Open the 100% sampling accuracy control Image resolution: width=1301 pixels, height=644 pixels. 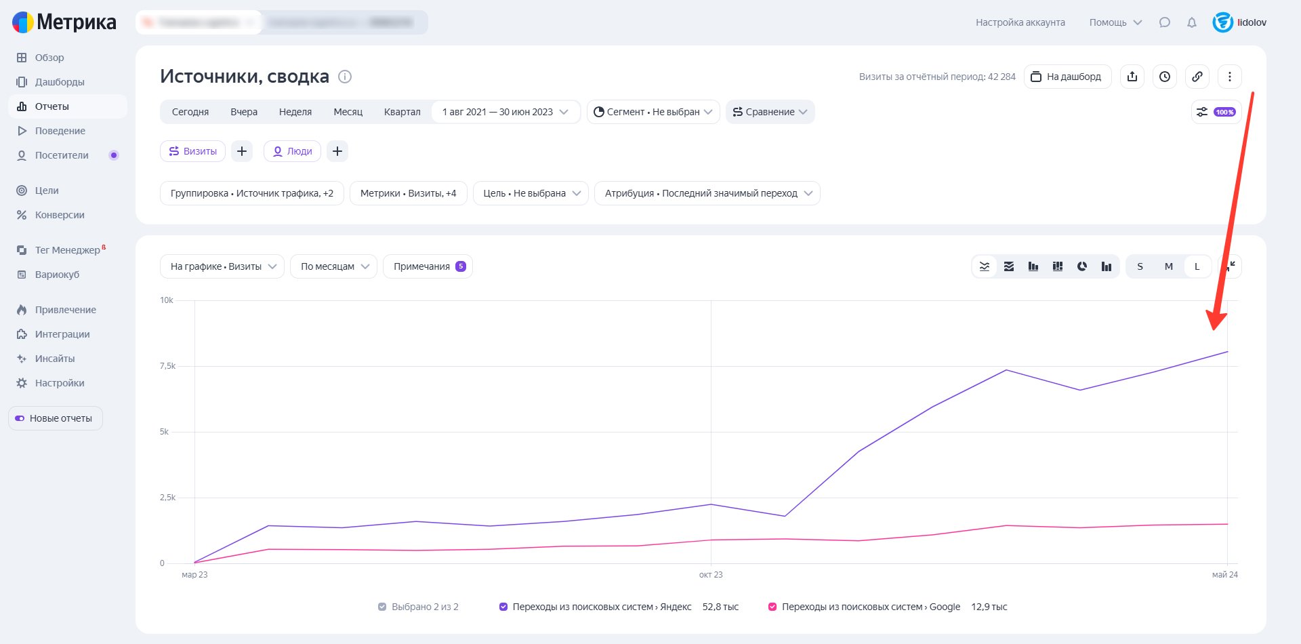(x=1216, y=112)
